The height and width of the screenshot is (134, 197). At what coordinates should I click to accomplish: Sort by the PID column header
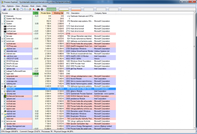pos(67,13)
